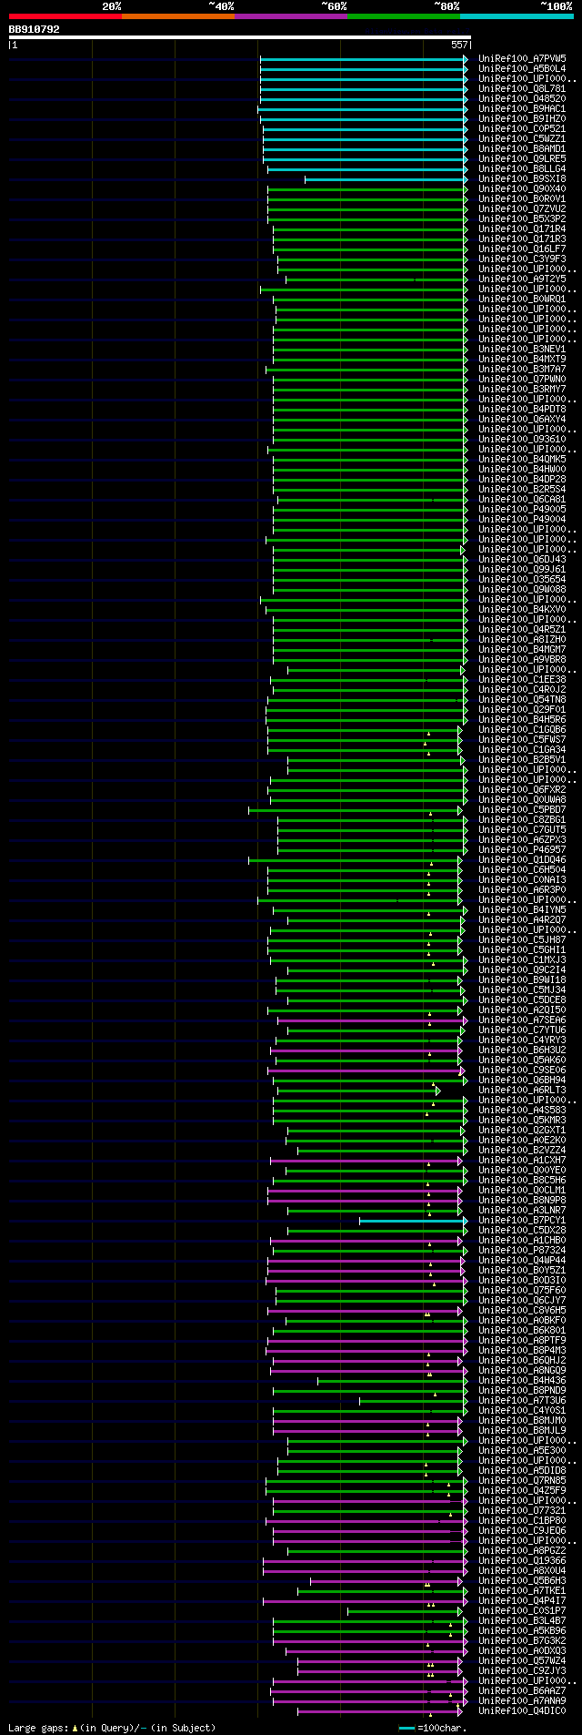Viewport: 582px width, 1735px height.
Task: Select the UniRef100_B4H436 label
Action: pos(522,1380)
